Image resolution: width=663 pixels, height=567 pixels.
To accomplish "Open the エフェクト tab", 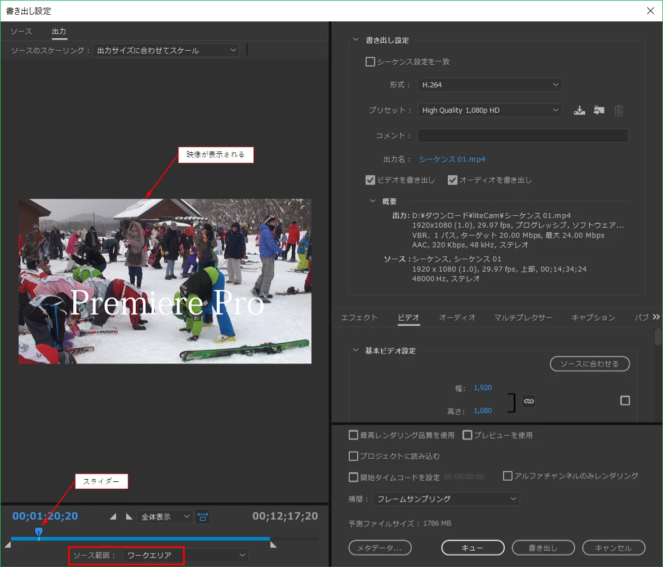I will click(x=359, y=317).
